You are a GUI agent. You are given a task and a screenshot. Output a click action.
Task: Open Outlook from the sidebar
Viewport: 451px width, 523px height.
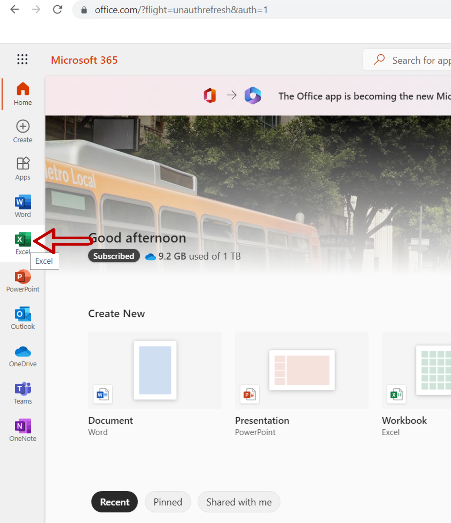click(23, 318)
